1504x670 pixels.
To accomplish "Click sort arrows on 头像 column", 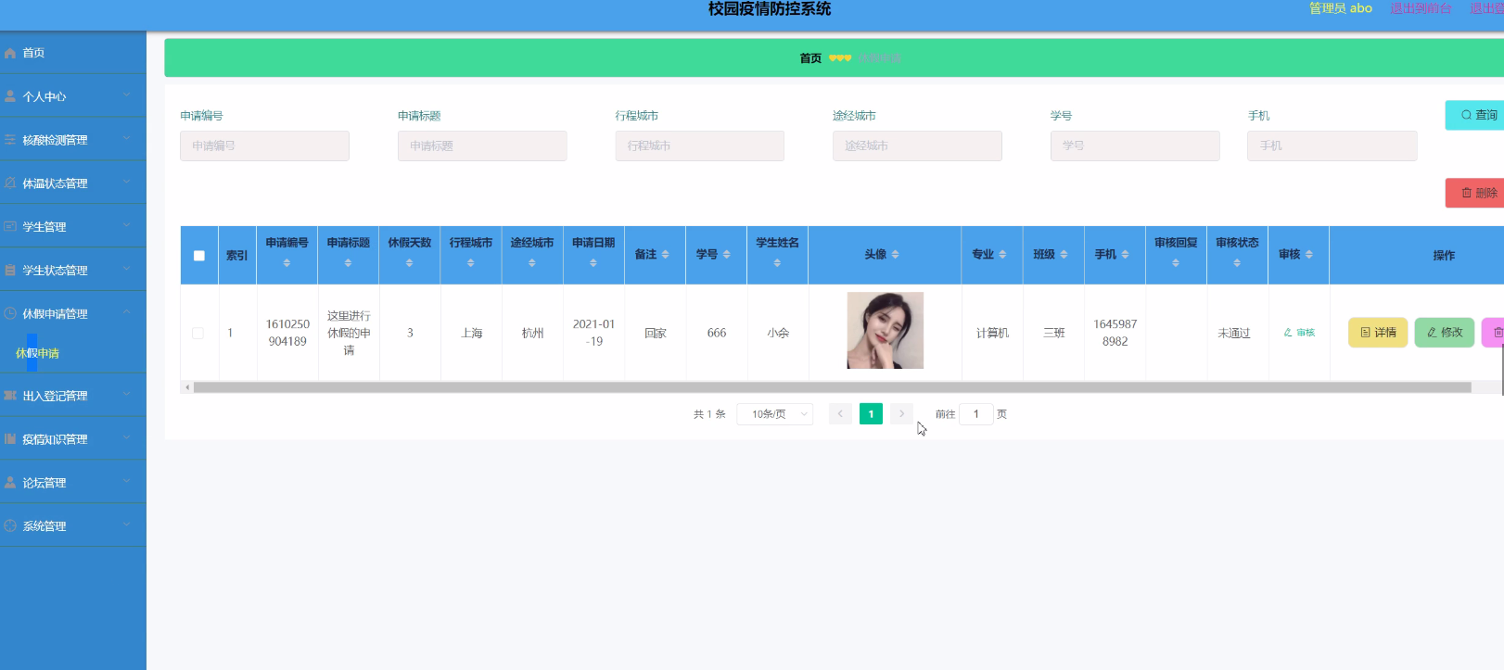I will (895, 255).
